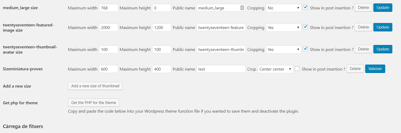Focus Maximum height field showing 1200
Image resolution: width=401 pixels, height=133 pixels.
coord(162,27)
